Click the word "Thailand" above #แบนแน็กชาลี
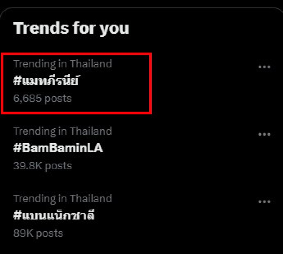Screen dimensions: 283x254 [91, 198]
